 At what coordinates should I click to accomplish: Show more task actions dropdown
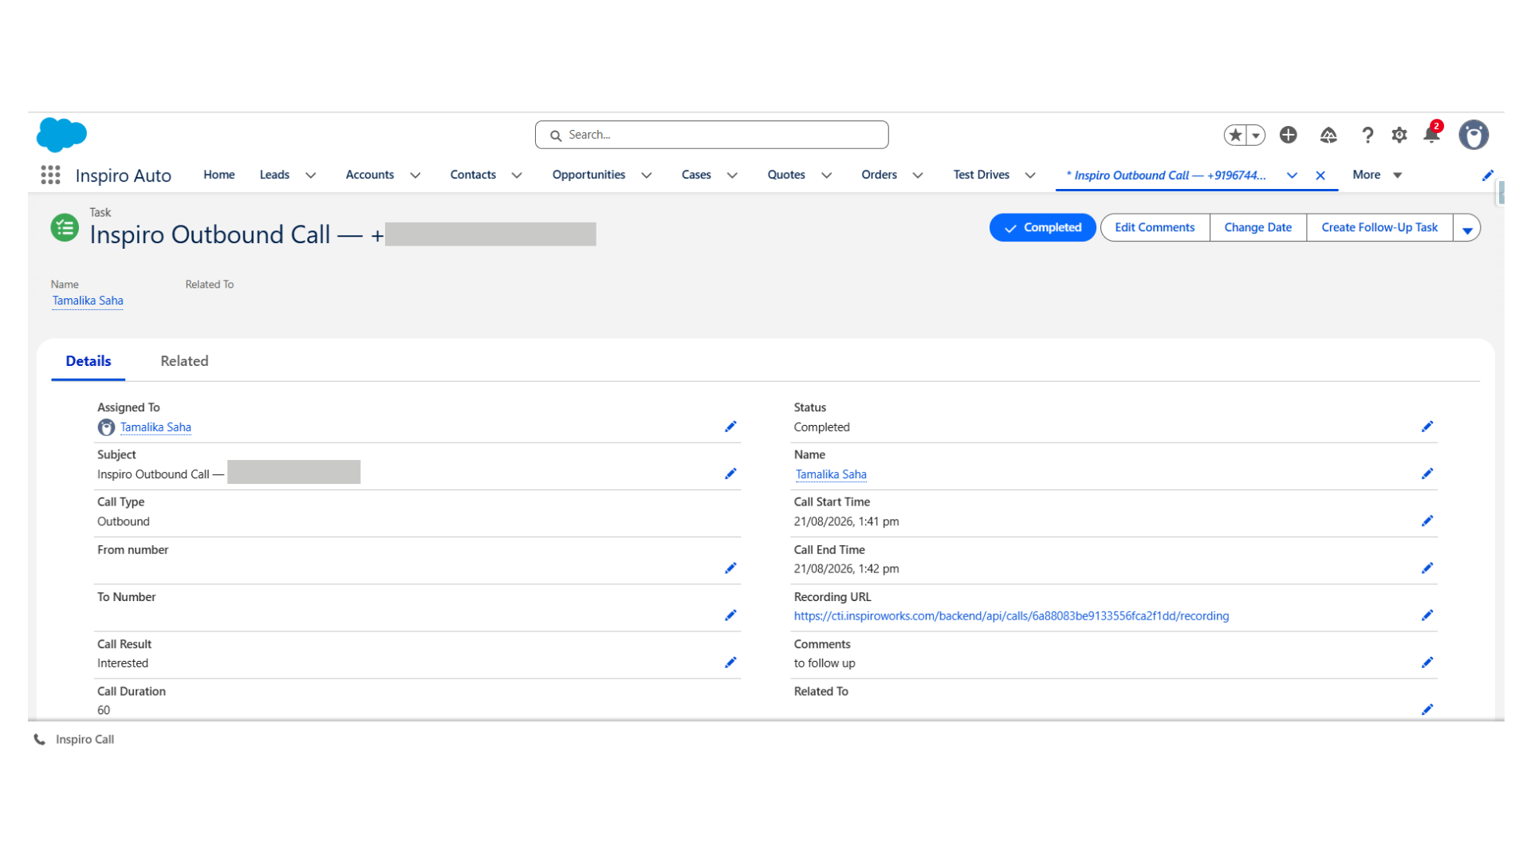[1467, 228]
